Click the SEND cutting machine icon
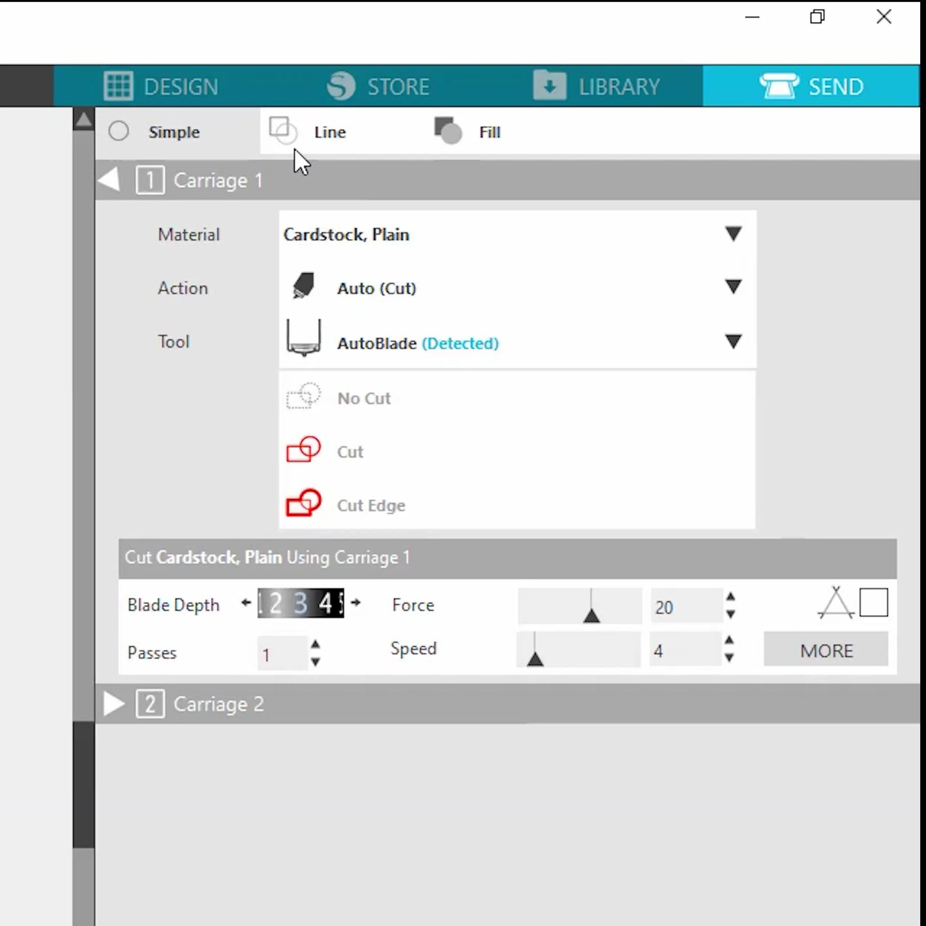Screen dimensions: 926x926 [x=779, y=86]
